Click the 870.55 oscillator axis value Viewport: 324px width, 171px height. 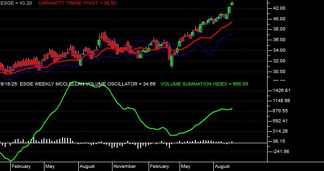tap(280, 111)
